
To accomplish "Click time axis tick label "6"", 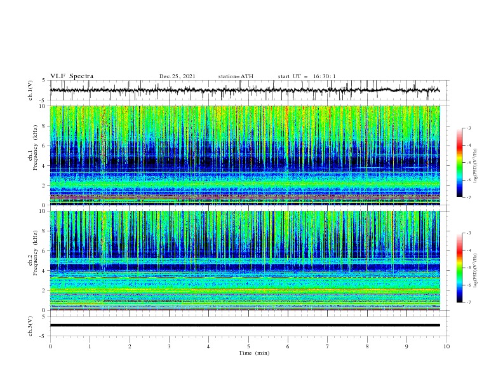I will 288,346.
